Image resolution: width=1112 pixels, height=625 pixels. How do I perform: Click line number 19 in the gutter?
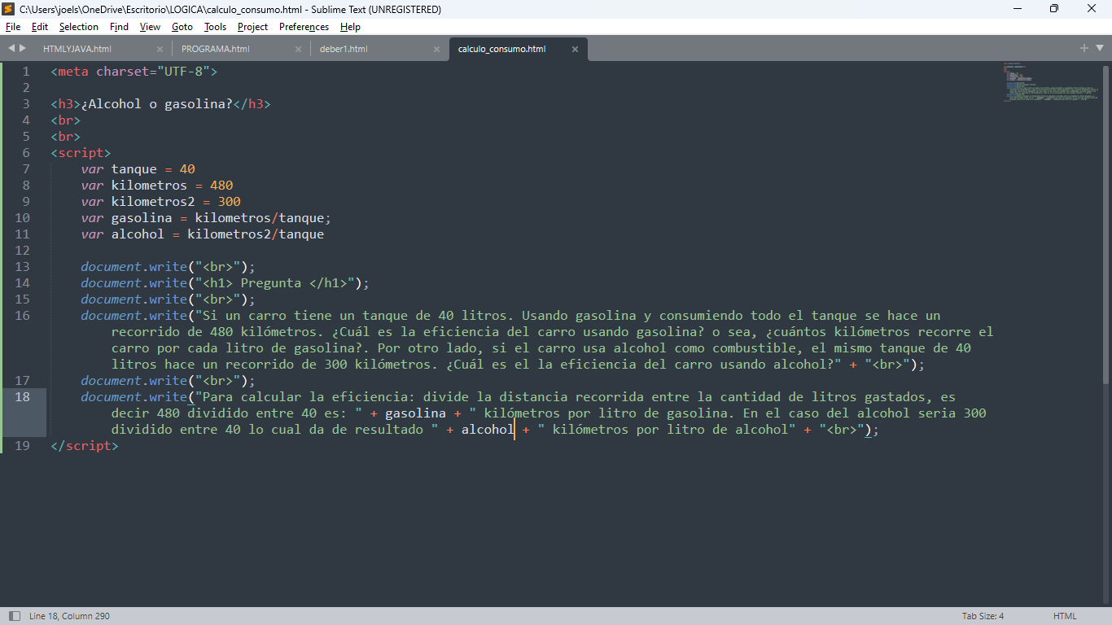click(23, 446)
